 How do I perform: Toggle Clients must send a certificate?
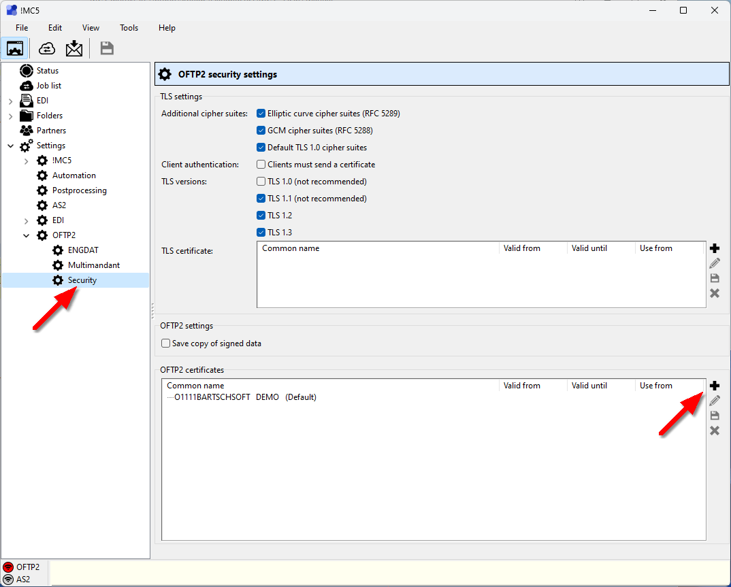(261, 165)
